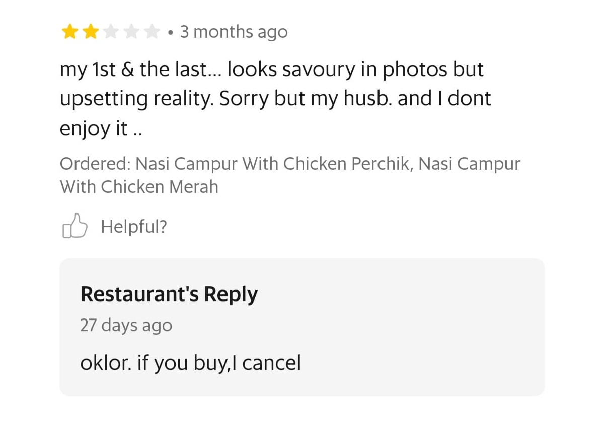
Task: Click the 'my 1st & the last...' review line
Action: click(272, 70)
